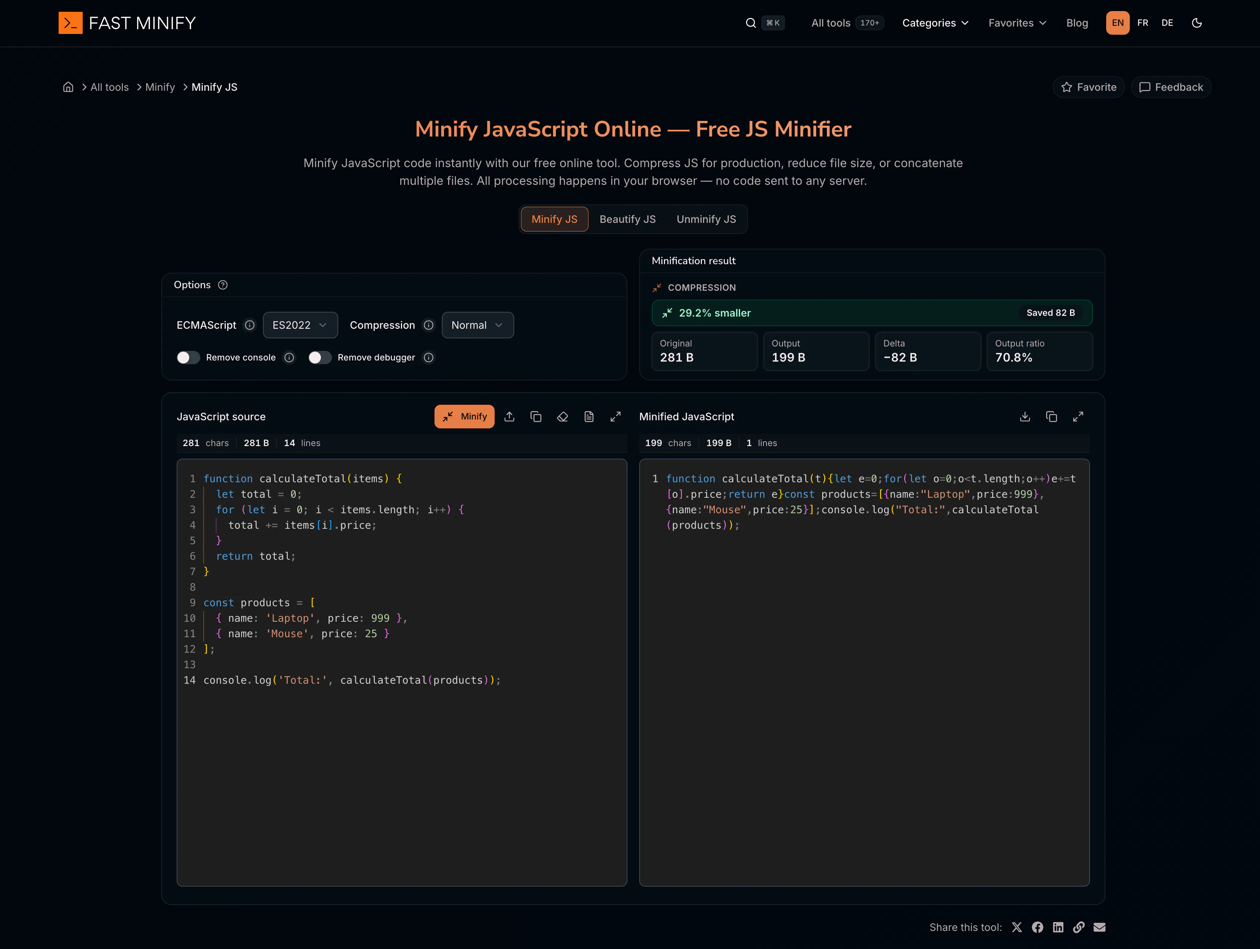Copy the tool share link
Viewport: 1260px width, 949px height.
1079,927
